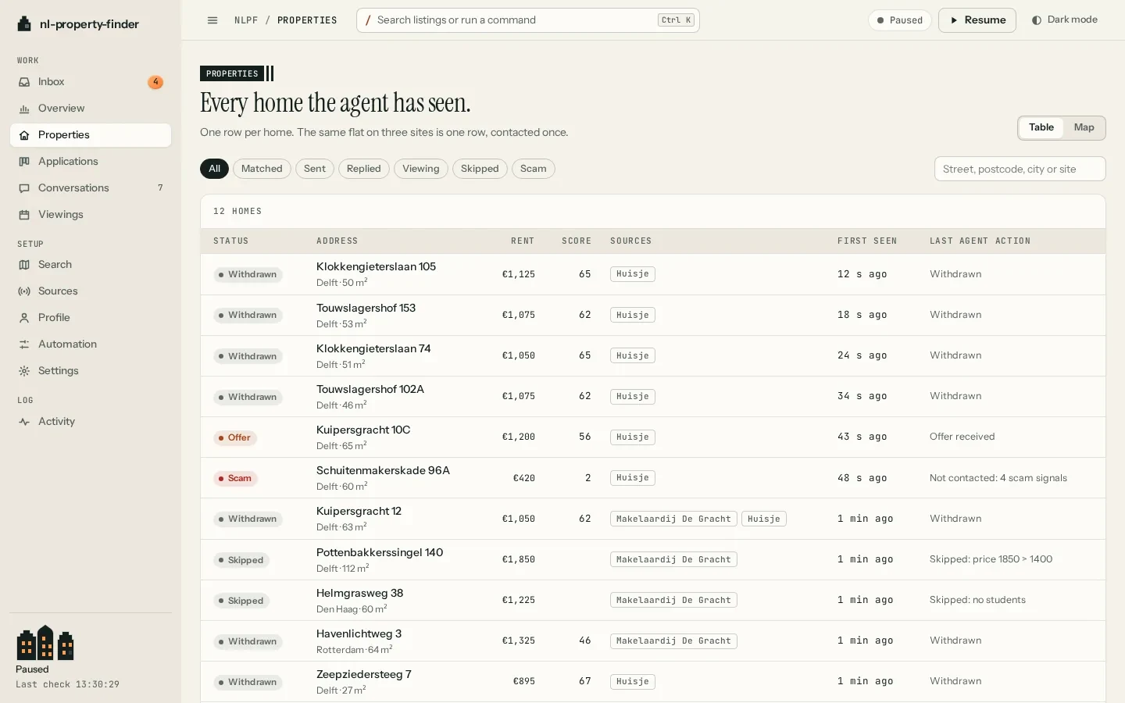Click the Overview bar chart icon
The height and width of the screenshot is (703, 1125).
pos(24,109)
